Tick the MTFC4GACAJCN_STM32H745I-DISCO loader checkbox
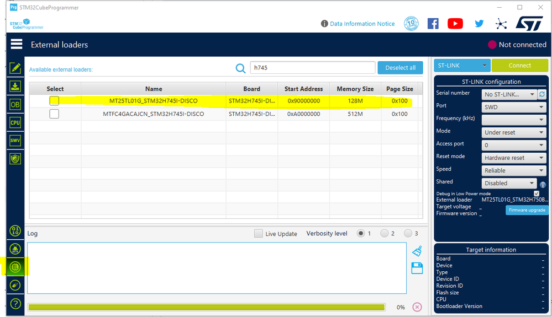Image resolution: width=552 pixels, height=317 pixels. [x=54, y=114]
